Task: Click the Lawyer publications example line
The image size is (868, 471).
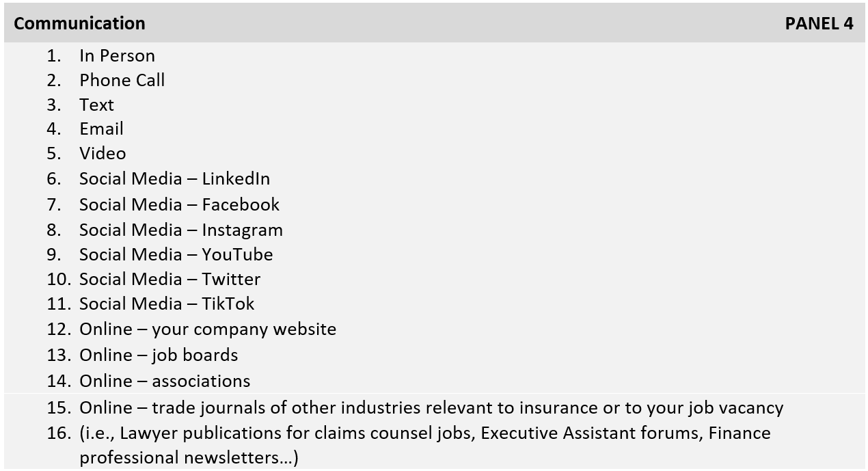Action: 424,433
